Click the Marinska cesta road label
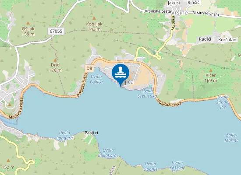Image resolution: width=241 pixels, height=175 pixels. pyautogui.click(x=16, y=108)
